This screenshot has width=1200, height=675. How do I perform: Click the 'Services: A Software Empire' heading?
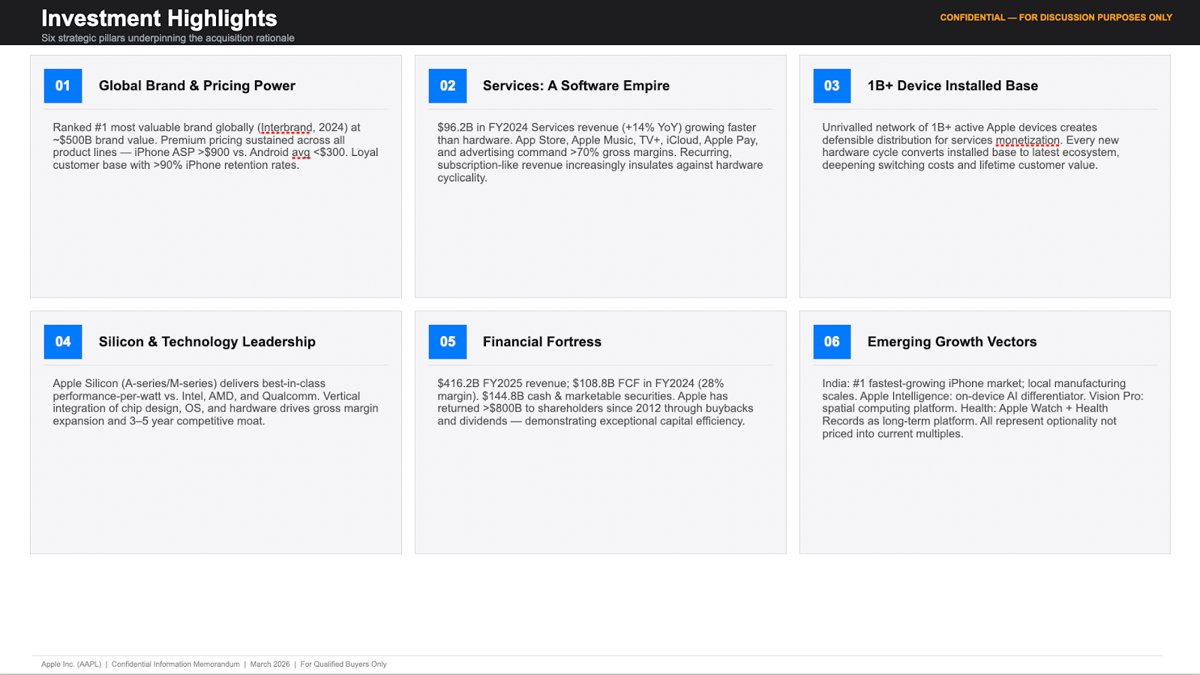tap(576, 86)
